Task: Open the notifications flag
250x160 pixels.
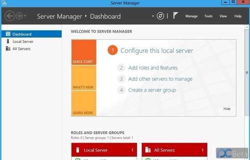Action: point(175,16)
